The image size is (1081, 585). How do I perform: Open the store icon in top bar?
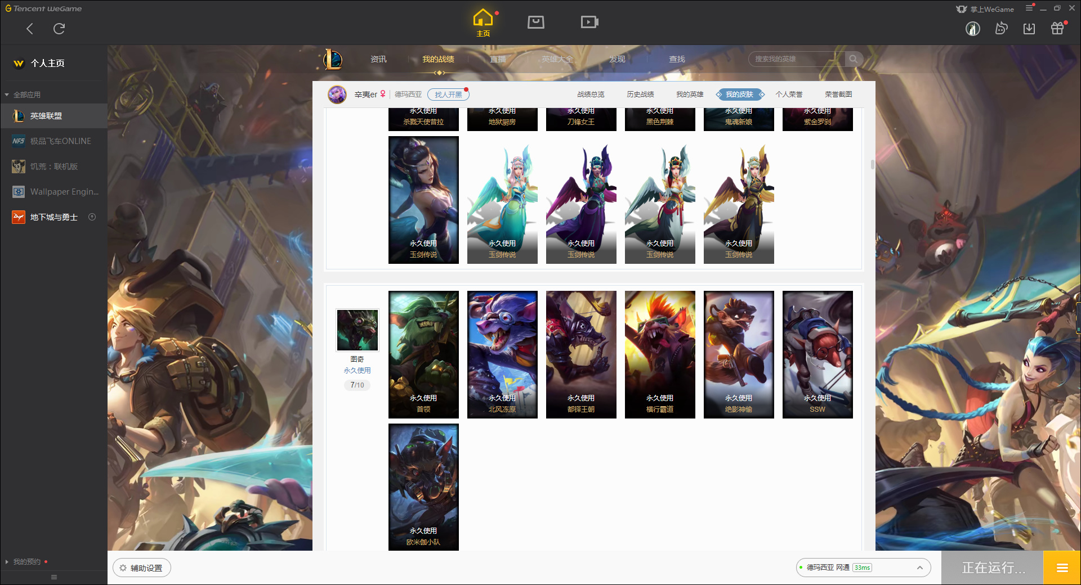(x=536, y=22)
